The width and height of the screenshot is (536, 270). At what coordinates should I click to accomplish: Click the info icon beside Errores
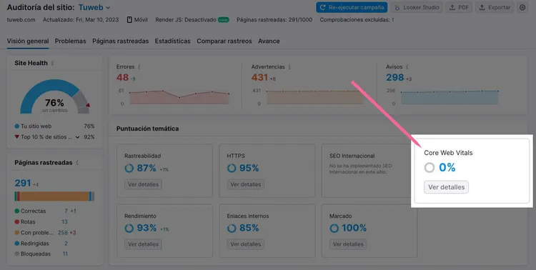pos(139,67)
